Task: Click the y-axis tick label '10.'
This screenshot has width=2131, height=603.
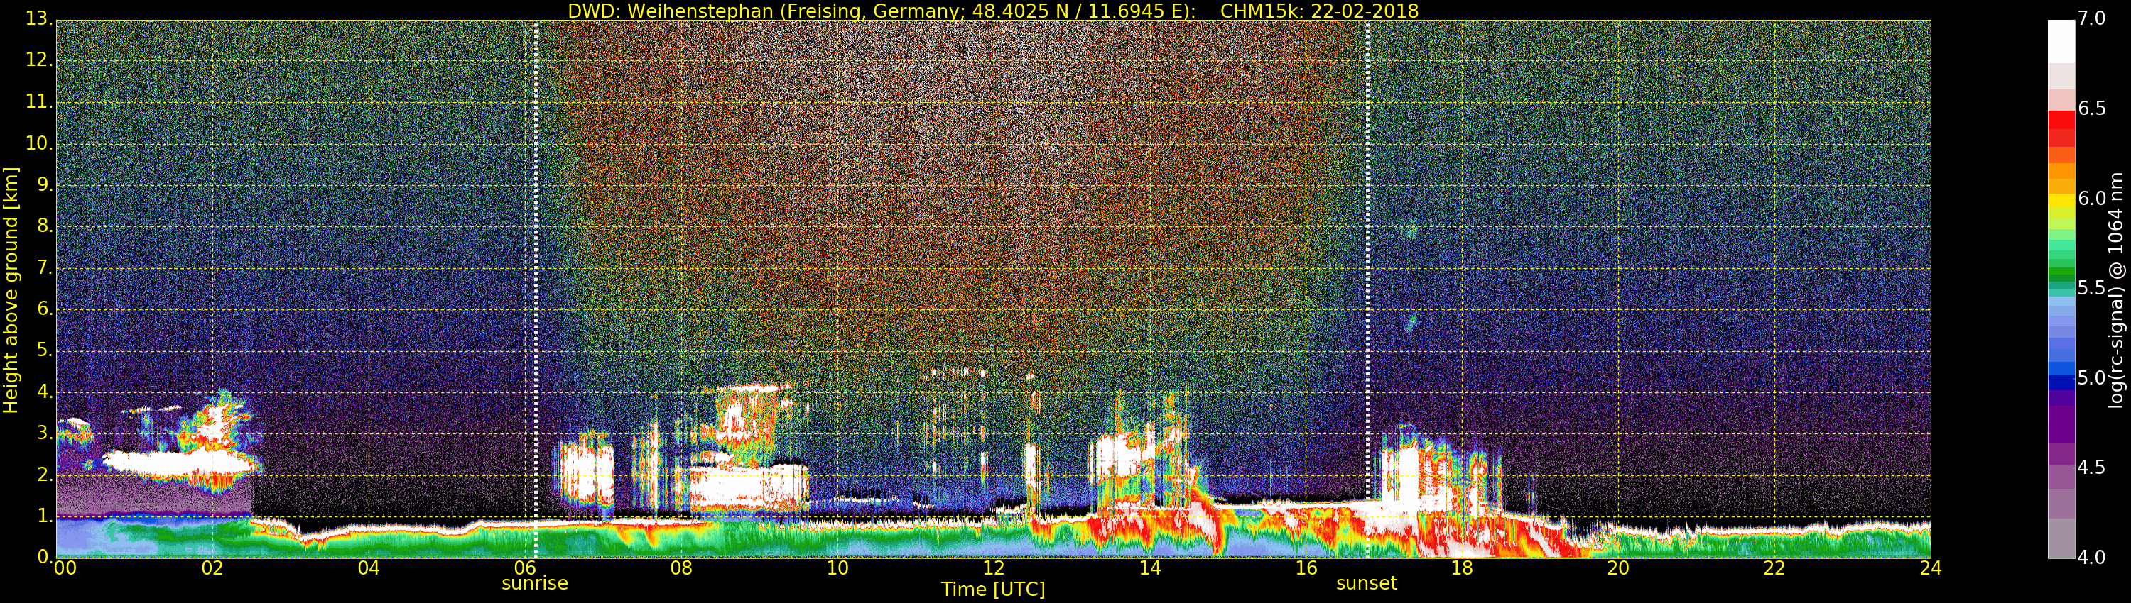Action: click(38, 143)
